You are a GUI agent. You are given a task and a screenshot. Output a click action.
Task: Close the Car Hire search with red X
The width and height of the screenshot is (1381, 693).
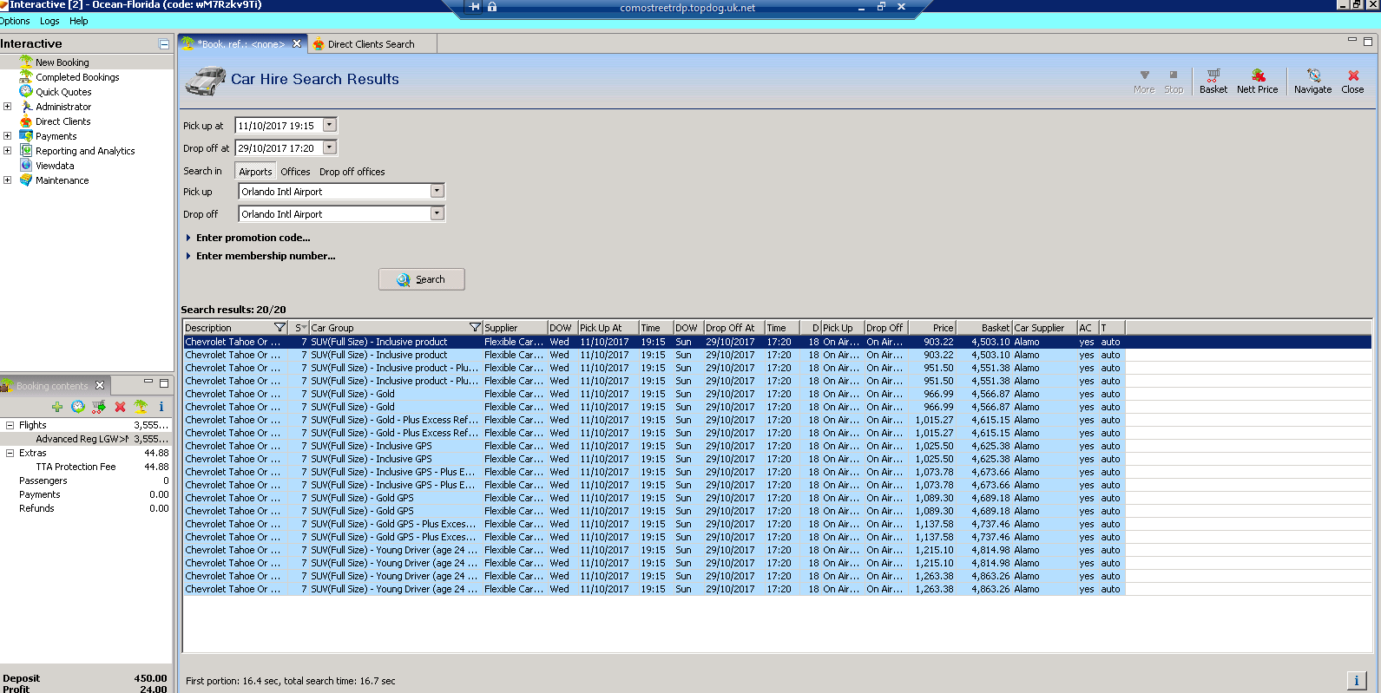coord(1352,75)
